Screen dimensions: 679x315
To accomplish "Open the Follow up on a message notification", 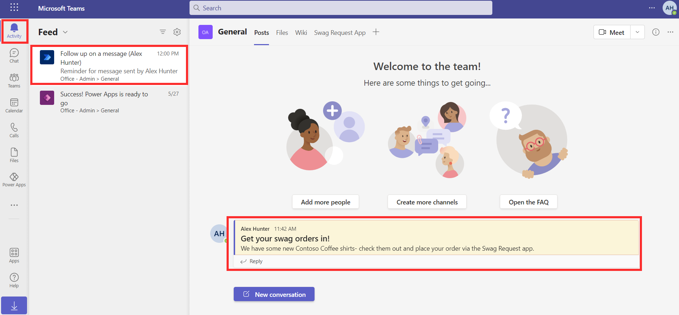I will tap(109, 65).
